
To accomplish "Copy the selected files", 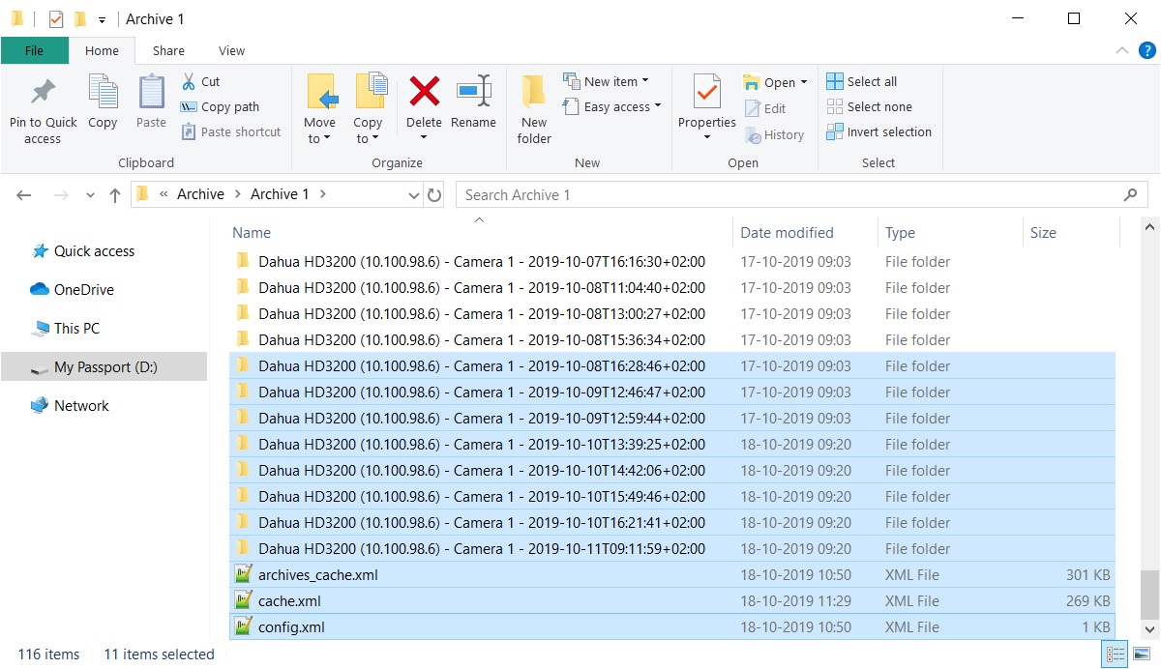I will (x=102, y=104).
